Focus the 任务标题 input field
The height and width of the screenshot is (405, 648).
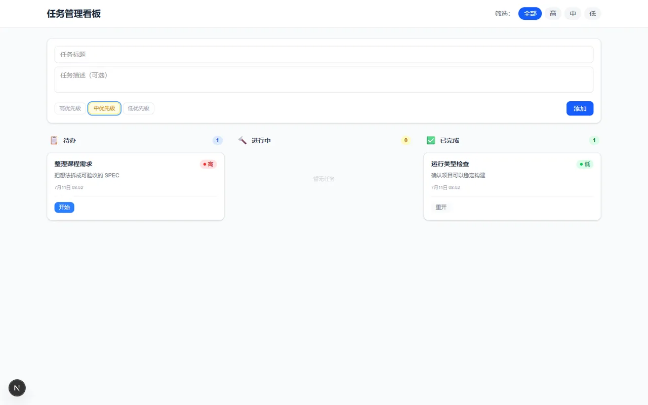(x=324, y=55)
